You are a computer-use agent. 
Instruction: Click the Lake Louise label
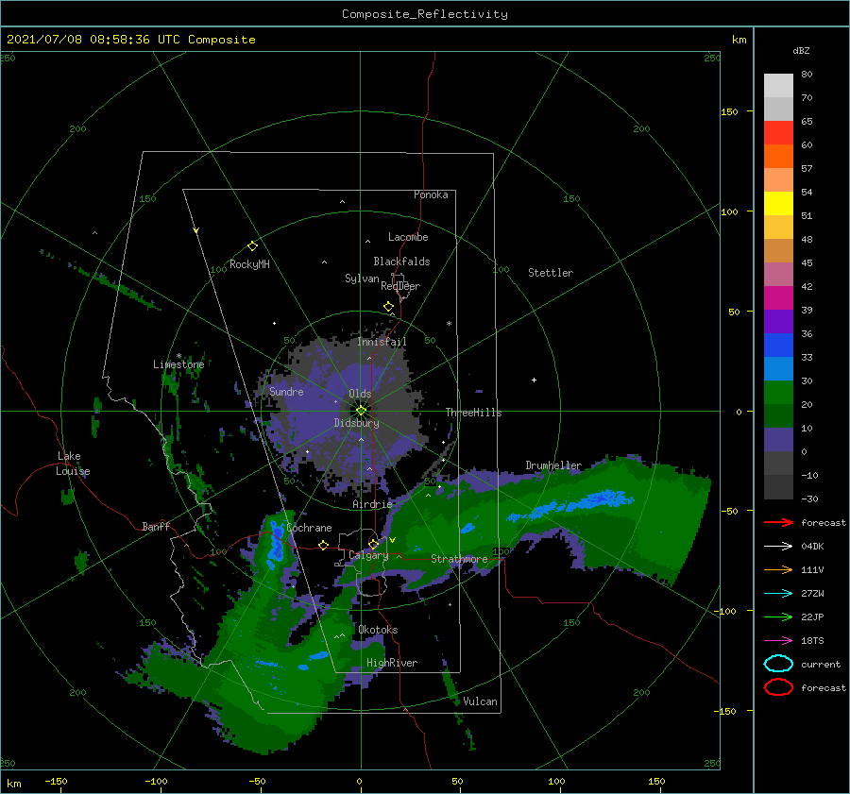[x=73, y=464]
